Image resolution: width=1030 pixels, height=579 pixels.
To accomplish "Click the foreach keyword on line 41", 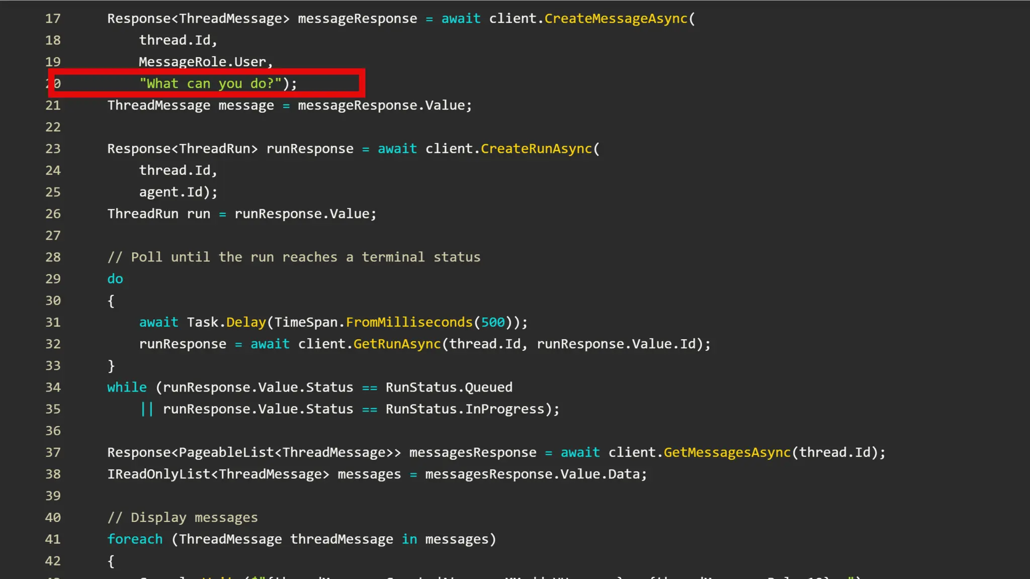I will coord(135,539).
